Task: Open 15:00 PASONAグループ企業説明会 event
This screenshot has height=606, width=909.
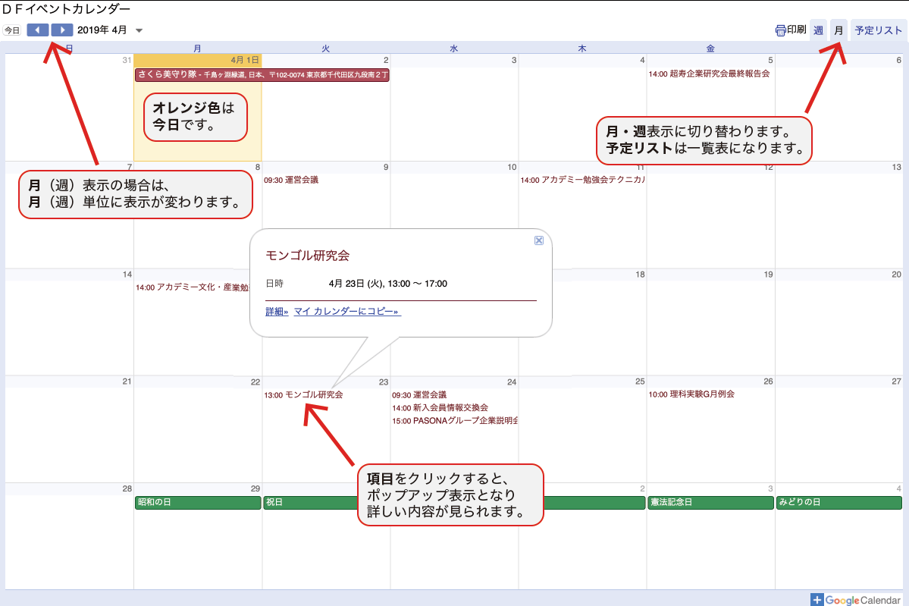Action: coord(455,420)
